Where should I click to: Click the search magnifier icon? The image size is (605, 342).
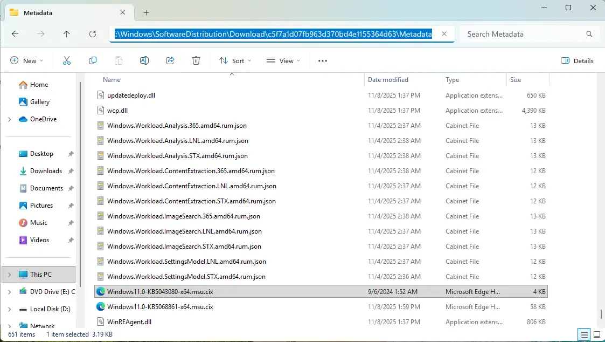coord(589,34)
